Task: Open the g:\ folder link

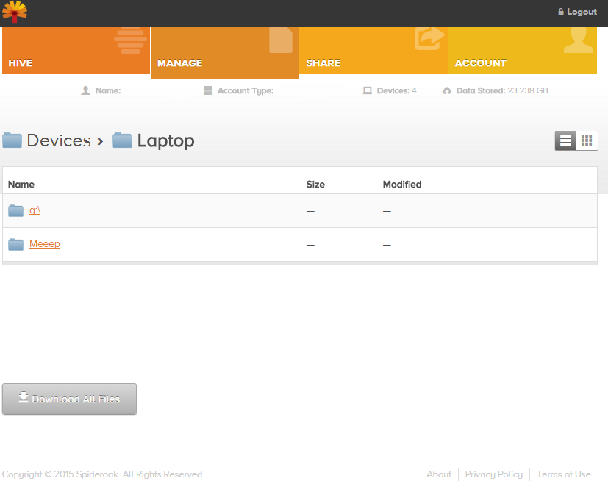Action: click(35, 210)
